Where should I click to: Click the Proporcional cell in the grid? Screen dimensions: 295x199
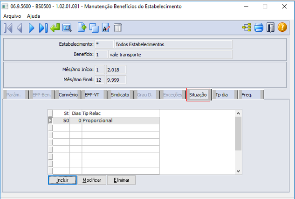click(x=121, y=121)
